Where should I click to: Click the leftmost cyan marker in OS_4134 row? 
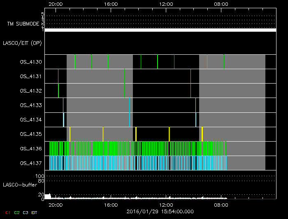(63, 119)
